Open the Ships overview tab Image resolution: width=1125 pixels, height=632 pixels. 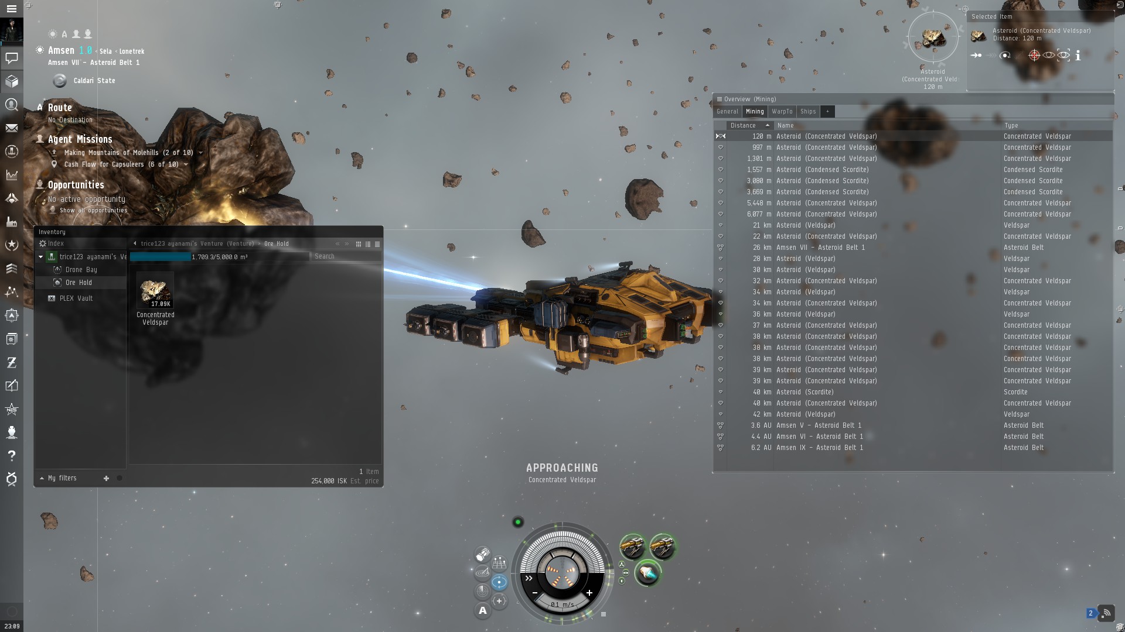(807, 111)
